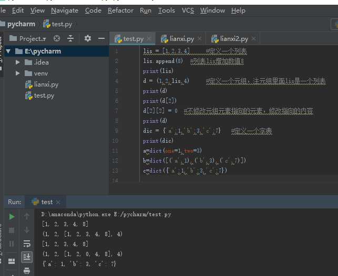The image size is (338, 276).
Task: Click the python.exe command line in console
Action: tap(106, 214)
